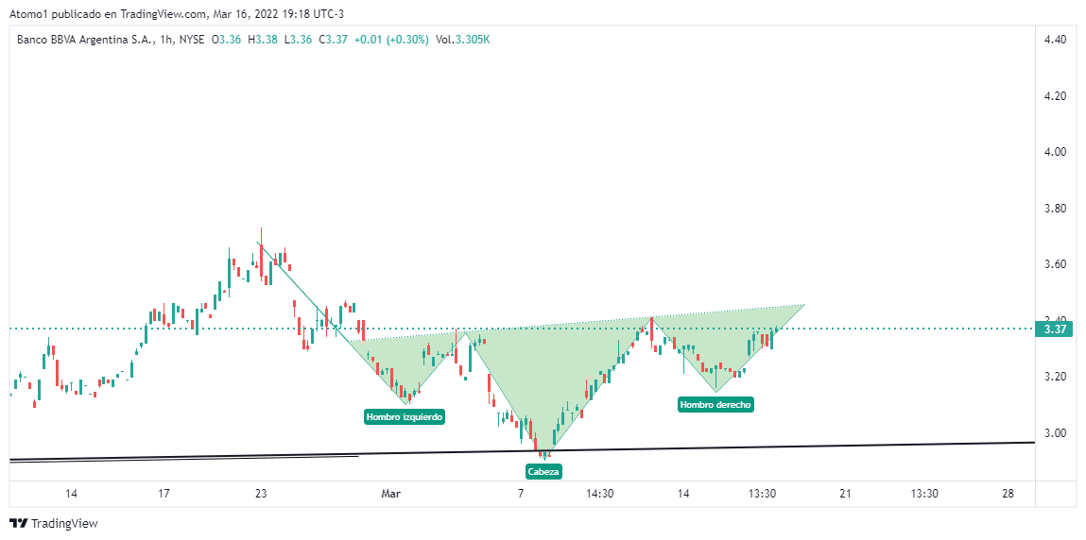Click the 14:30 time axis label
This screenshot has width=1086, height=540.
(600, 494)
